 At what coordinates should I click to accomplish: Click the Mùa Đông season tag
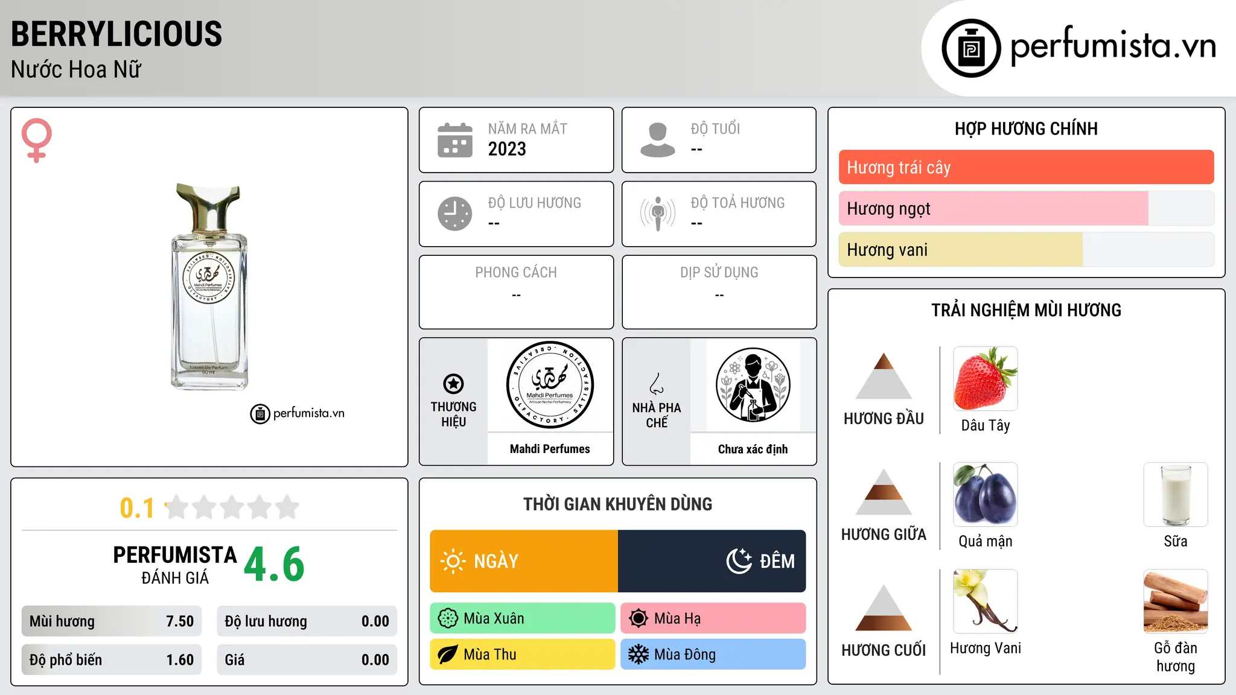coord(713,655)
